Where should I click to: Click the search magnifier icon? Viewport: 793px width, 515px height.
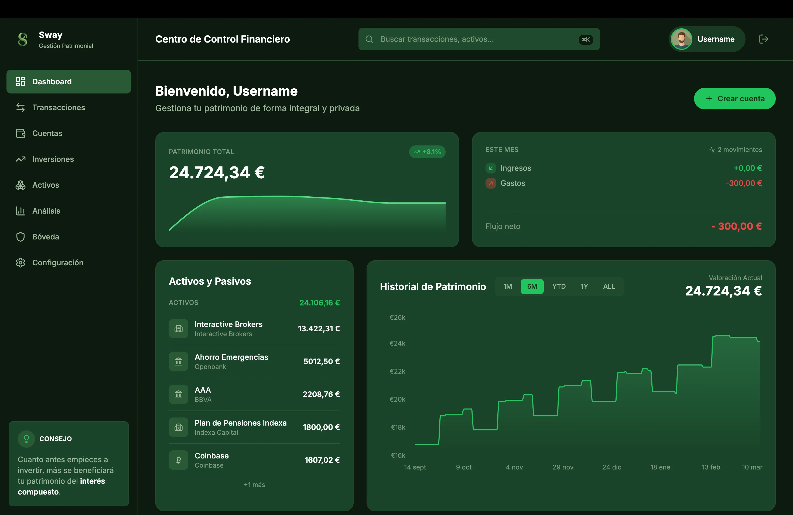[369, 39]
